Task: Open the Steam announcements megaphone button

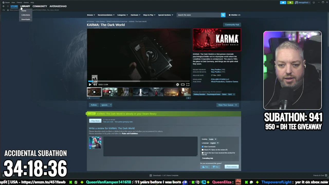Action: (x=283, y=2)
